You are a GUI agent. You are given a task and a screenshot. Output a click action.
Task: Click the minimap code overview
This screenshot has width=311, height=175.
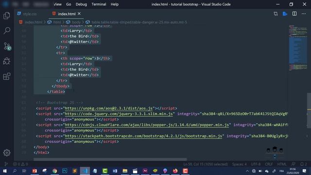298,48
